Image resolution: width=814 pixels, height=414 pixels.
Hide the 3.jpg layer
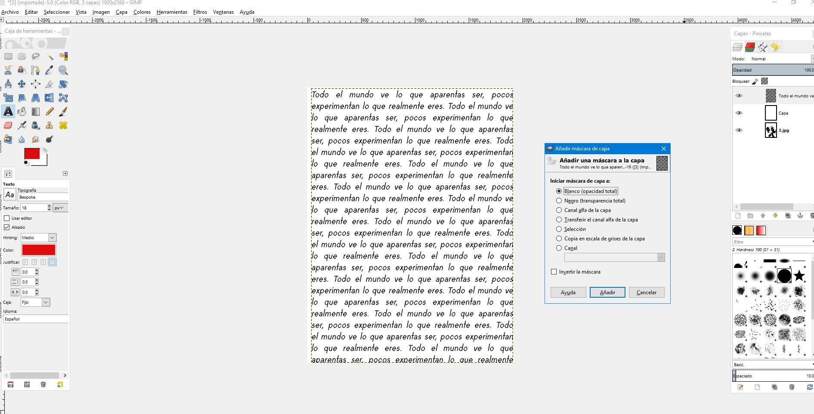pyautogui.click(x=739, y=130)
